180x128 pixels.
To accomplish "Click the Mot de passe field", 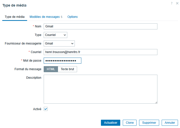I will [63, 61].
